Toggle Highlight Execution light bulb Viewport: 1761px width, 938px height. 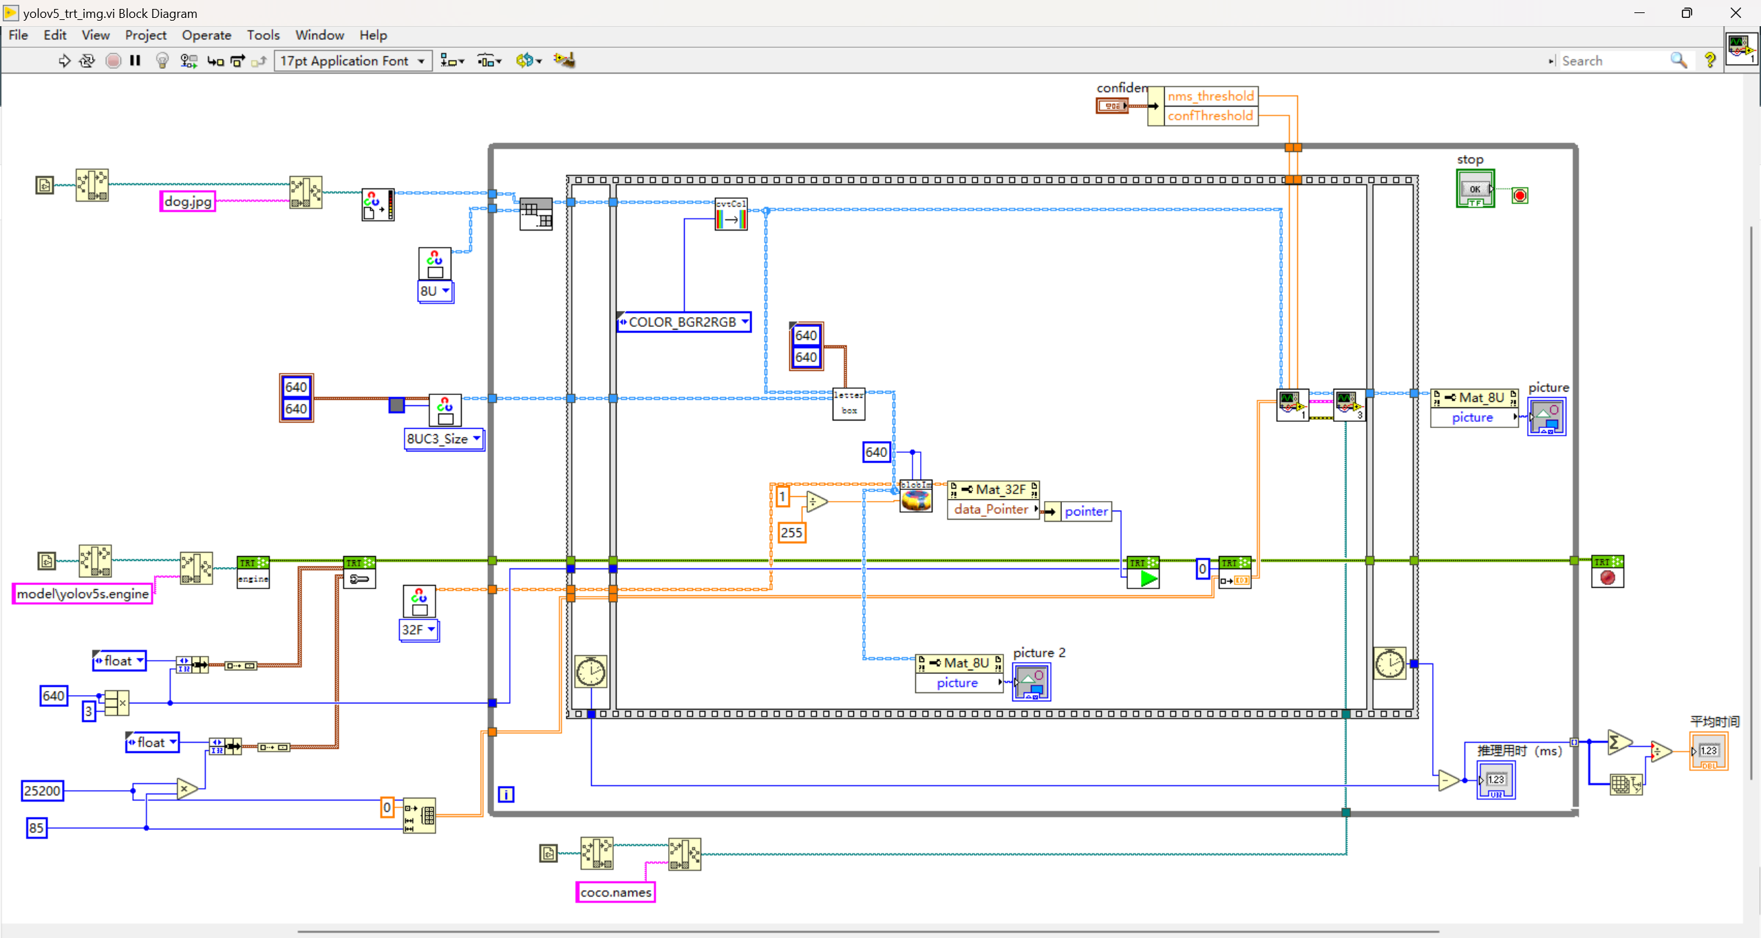(162, 61)
